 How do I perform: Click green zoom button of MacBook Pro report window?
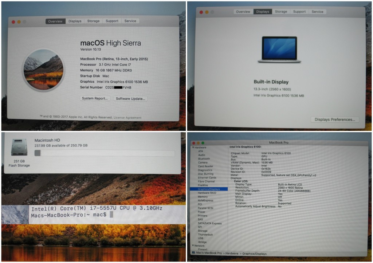(203, 143)
